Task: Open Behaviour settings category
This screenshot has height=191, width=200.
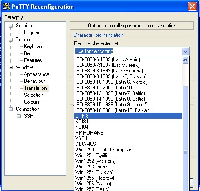Action: pyautogui.click(x=34, y=81)
